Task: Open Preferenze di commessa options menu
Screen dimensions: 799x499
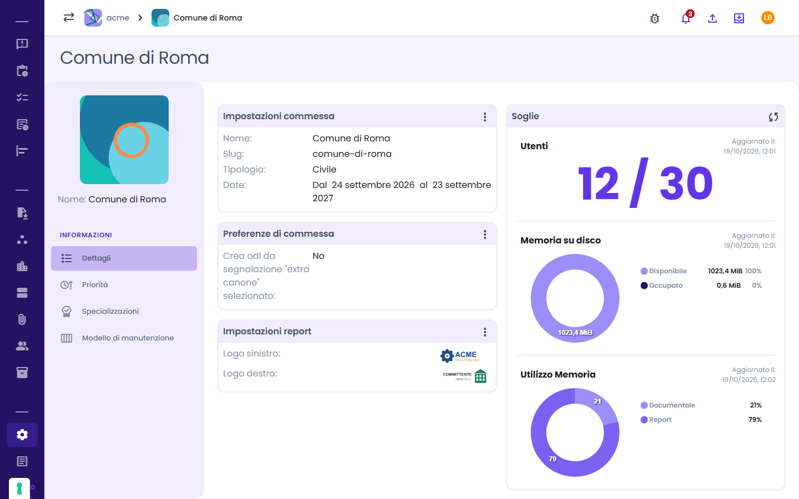Action: [x=485, y=235]
